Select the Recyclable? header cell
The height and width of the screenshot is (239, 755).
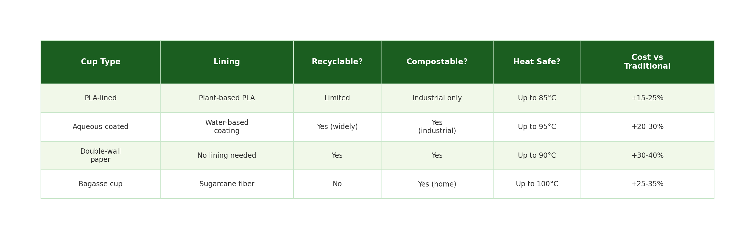click(337, 62)
